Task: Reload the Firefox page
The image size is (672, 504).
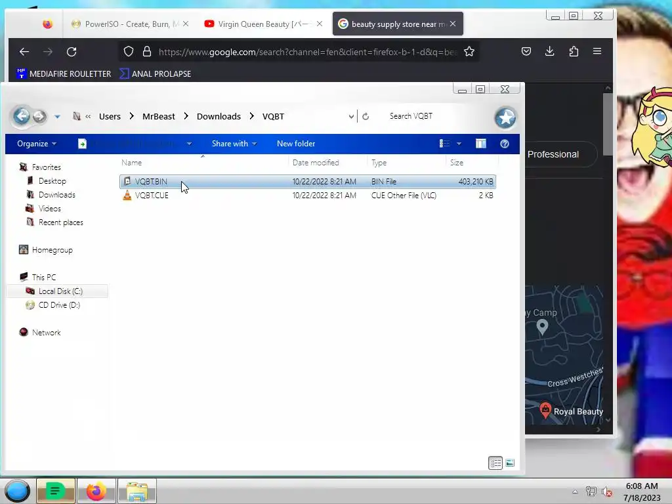Action: pos(72,52)
